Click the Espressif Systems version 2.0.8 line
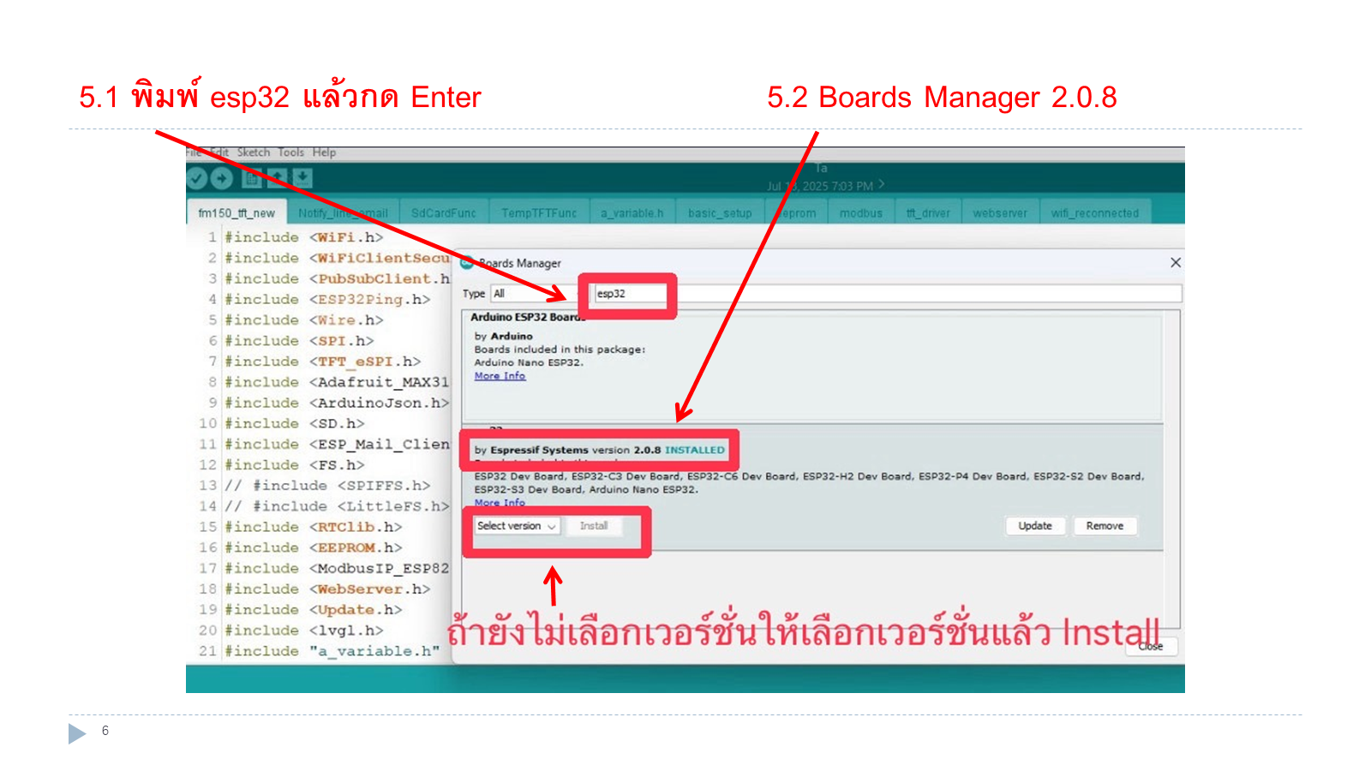The image size is (1371, 771). (x=599, y=450)
